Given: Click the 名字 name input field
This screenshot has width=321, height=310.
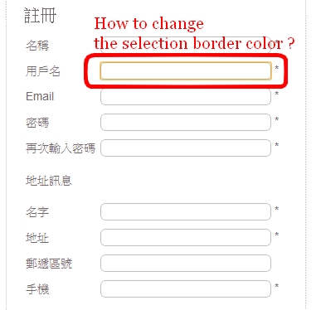Looking at the screenshot, I should click(186, 212).
